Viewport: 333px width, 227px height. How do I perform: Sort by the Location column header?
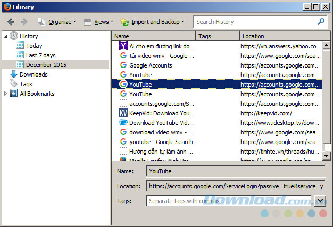point(280,36)
